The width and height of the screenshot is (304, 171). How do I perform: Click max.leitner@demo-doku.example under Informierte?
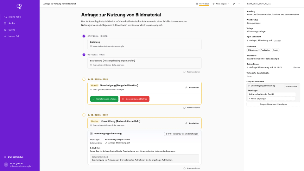pos(263,59)
